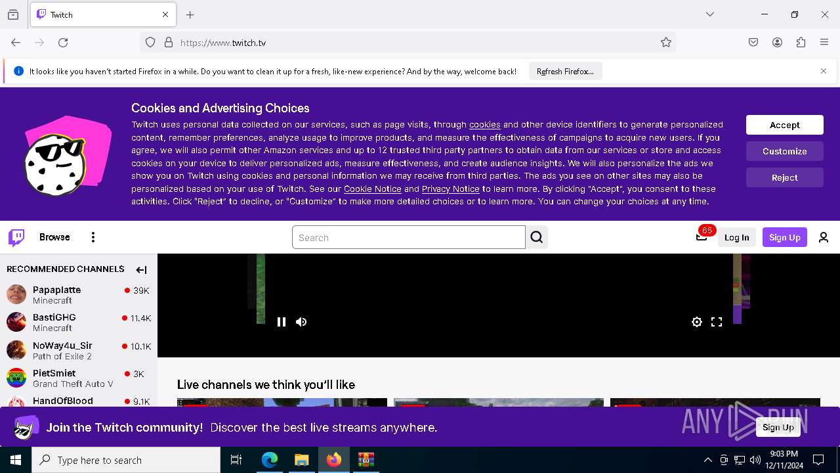
Task: Go back to the previous page
Action: point(16,43)
